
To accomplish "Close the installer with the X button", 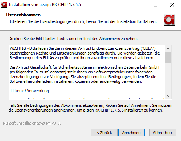I will pyautogui.click(x=172, y=5).
